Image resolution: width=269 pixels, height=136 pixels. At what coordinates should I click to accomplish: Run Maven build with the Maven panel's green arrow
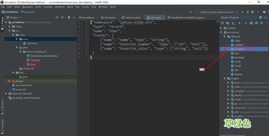click(246, 23)
